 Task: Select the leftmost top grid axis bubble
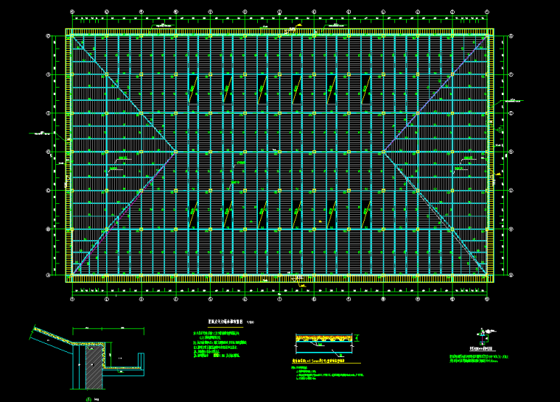[71, 13]
